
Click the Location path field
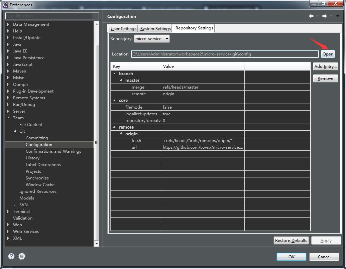click(x=225, y=54)
